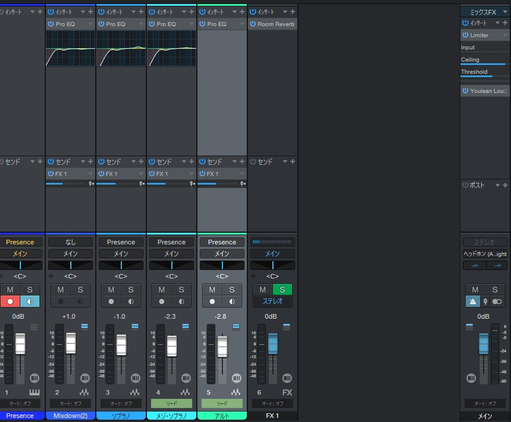
Task: Click the headphone plug icon on メイン channel
Action: click(x=485, y=301)
